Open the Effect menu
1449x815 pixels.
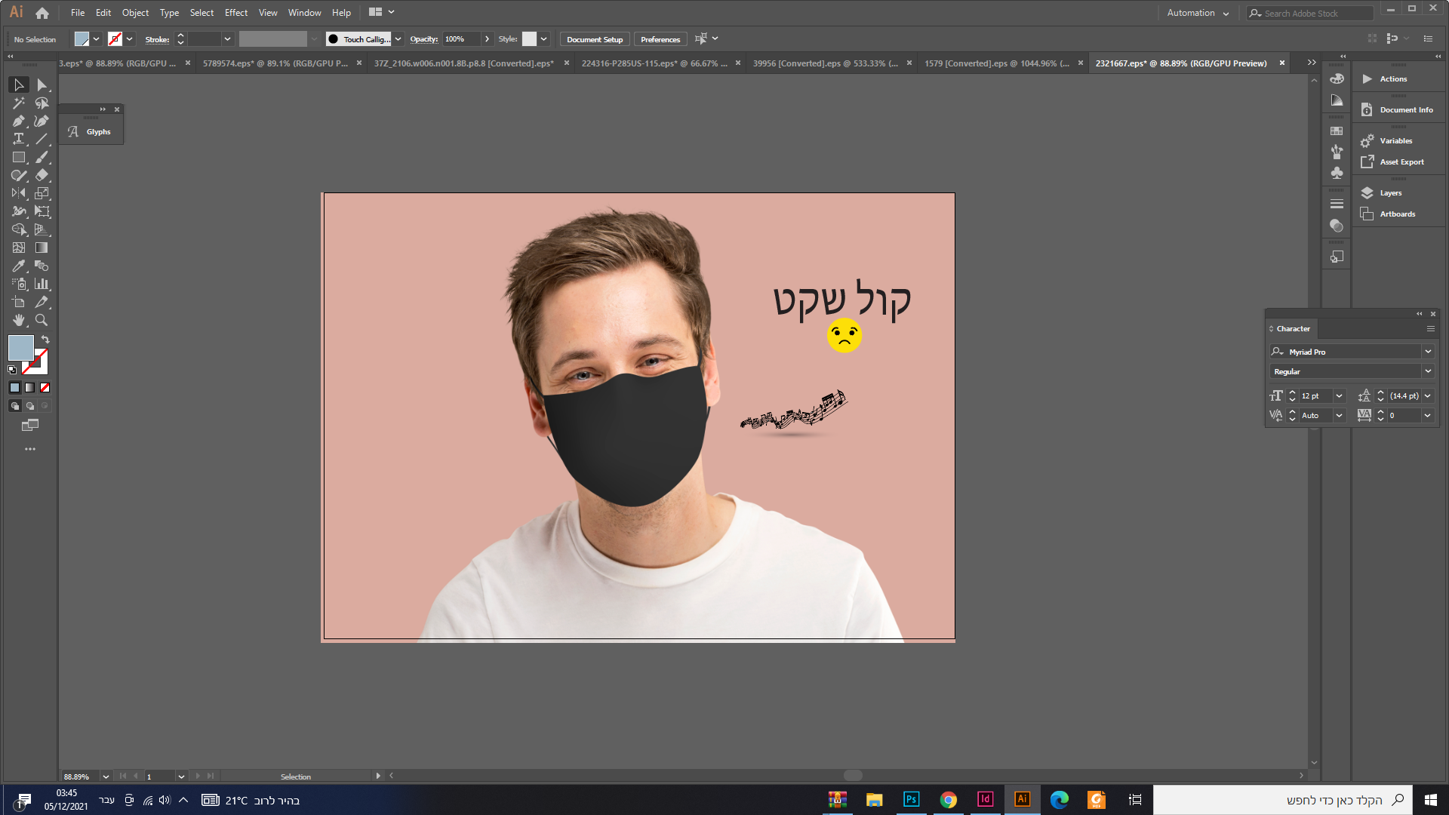(235, 13)
